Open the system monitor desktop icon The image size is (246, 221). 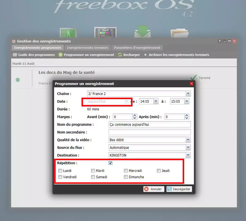67,33
